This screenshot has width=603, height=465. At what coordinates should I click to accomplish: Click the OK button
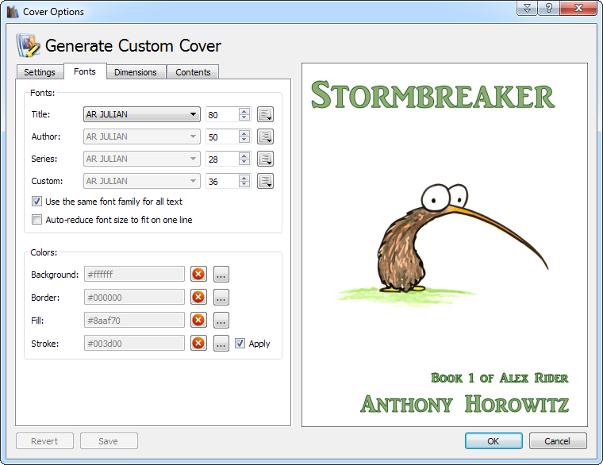pyautogui.click(x=494, y=440)
